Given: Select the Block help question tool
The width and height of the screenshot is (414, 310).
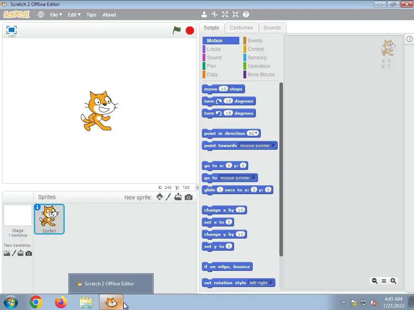Looking at the screenshot, I should click(x=246, y=15).
